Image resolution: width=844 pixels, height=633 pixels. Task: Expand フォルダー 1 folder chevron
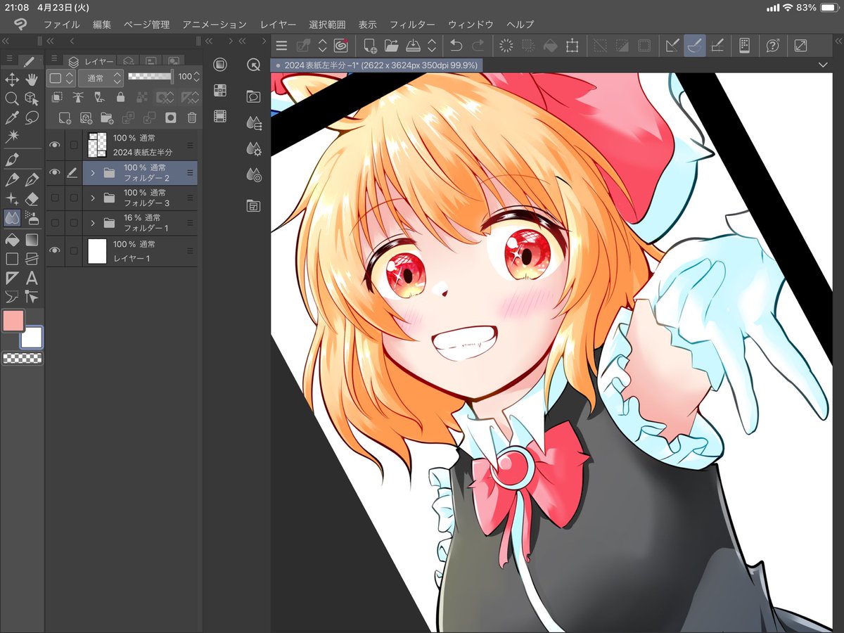(x=92, y=224)
